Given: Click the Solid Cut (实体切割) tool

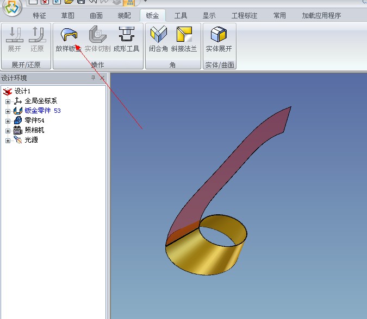Looking at the screenshot, I should 97,39.
